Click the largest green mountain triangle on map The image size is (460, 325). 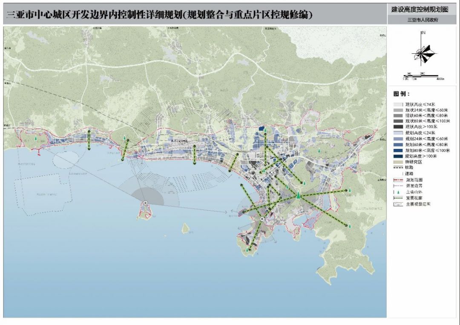[x=299, y=195]
